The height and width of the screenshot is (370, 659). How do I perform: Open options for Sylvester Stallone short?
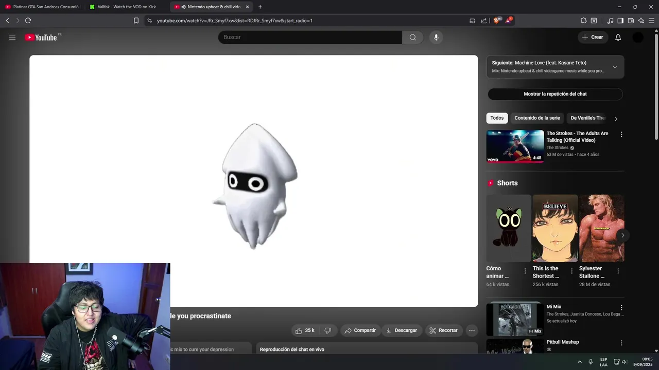(x=618, y=271)
